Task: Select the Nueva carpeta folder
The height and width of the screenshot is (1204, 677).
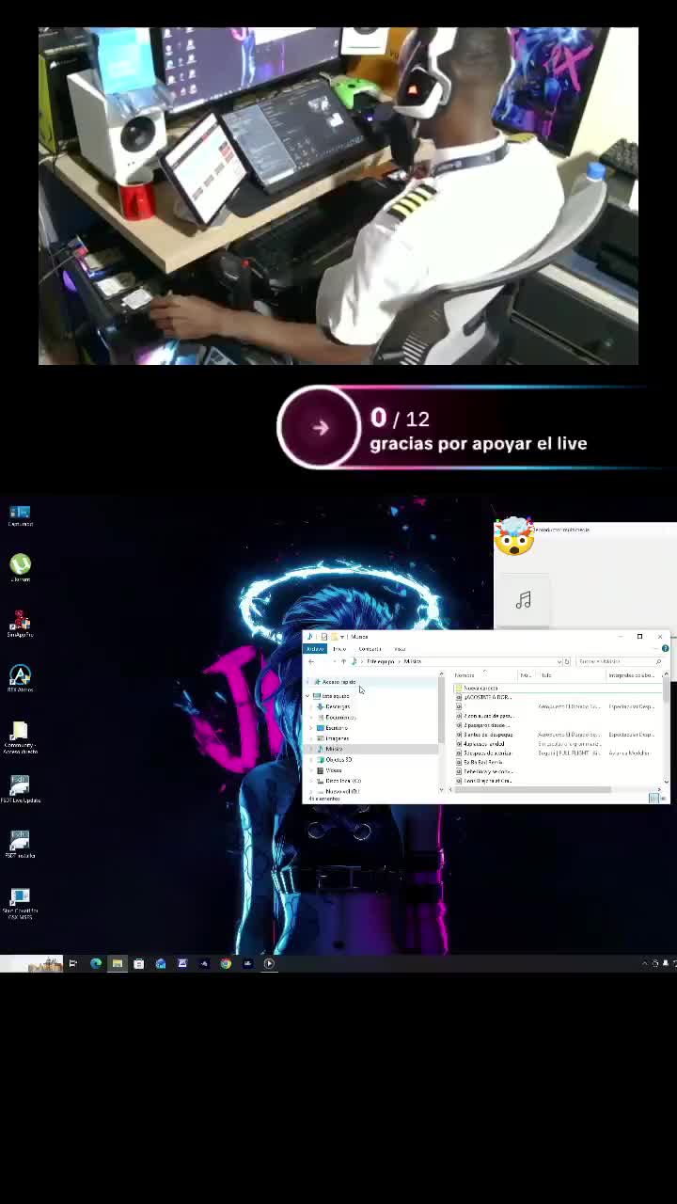Action: [x=480, y=689]
